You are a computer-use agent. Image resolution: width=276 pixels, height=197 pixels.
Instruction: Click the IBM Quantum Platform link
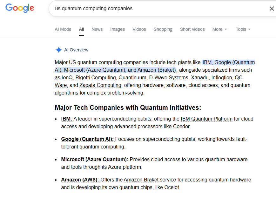(x=206, y=119)
